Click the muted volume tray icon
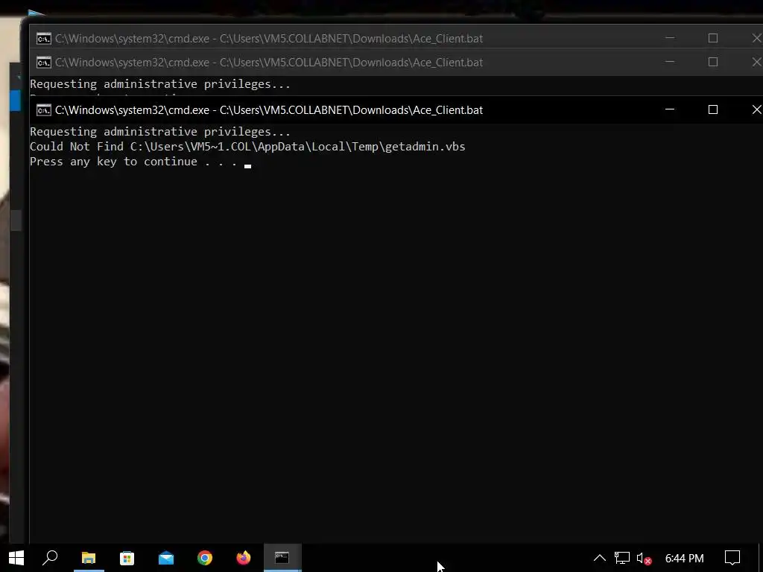763x572 pixels. click(x=644, y=559)
